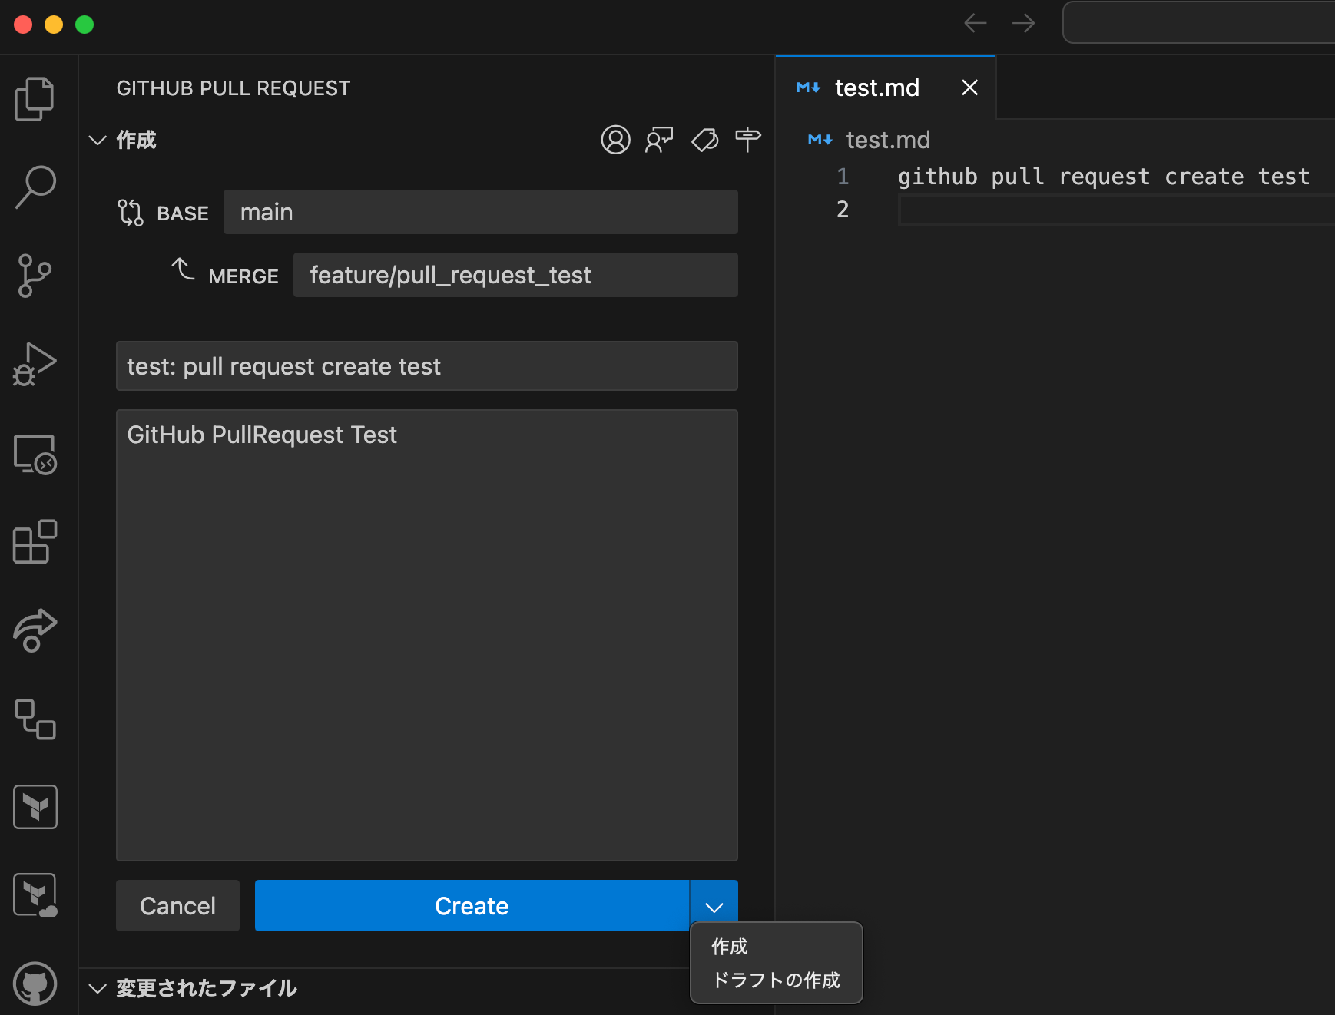Add assignees using the person icon
This screenshot has height=1015, width=1335.
tap(615, 140)
